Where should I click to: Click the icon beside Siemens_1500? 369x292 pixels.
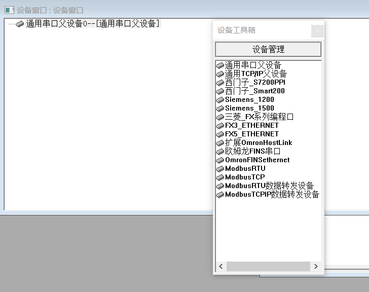[x=220, y=108]
